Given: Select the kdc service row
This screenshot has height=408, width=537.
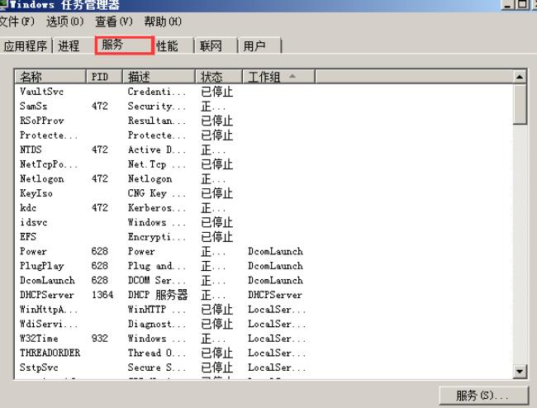Looking at the screenshot, I should pos(264,208).
